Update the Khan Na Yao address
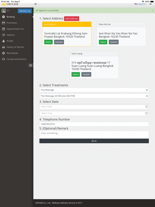The height and width of the screenshot is (207, 155). [x=114, y=42]
